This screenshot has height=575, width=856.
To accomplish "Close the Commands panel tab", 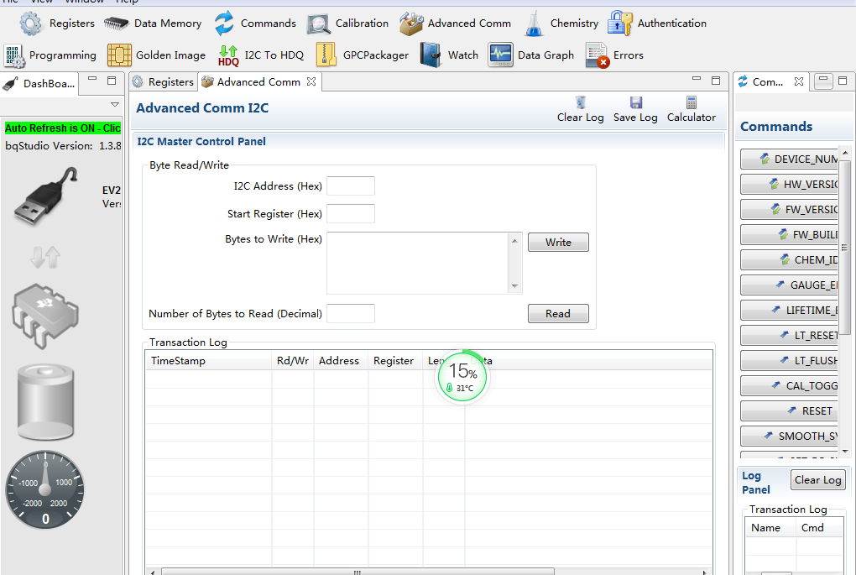I will (x=799, y=81).
